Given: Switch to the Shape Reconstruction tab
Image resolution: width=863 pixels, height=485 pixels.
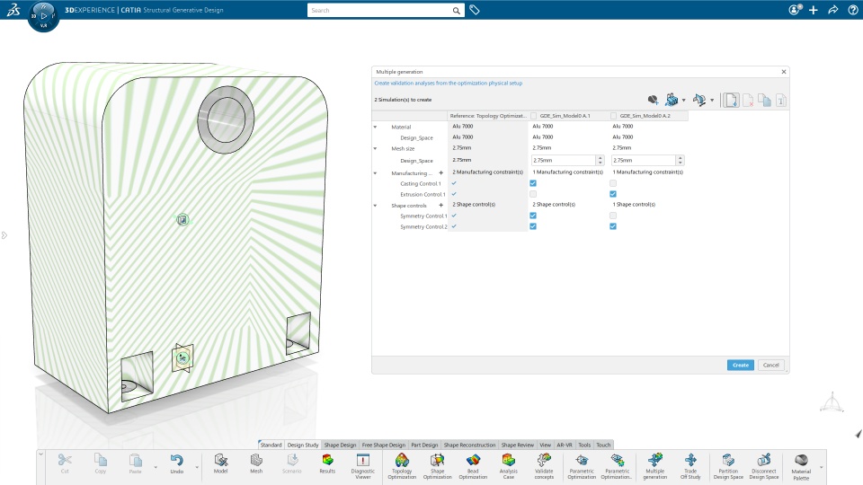Looking at the screenshot, I should point(469,445).
